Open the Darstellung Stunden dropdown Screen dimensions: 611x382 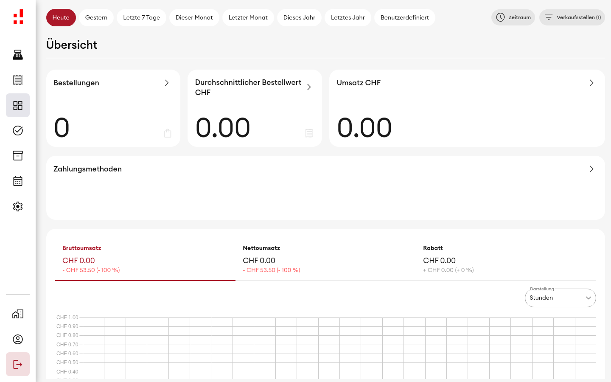560,298
